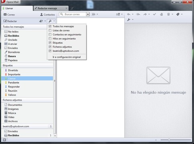Tick the Hilos en seguimiento checkbox
Image resolution: width=194 pixels, height=144 pixels.
click(x=50, y=38)
